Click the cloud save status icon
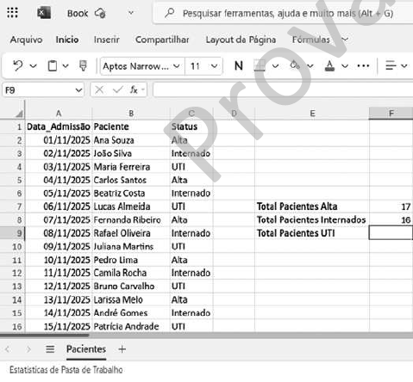413x382 pixels. point(100,14)
